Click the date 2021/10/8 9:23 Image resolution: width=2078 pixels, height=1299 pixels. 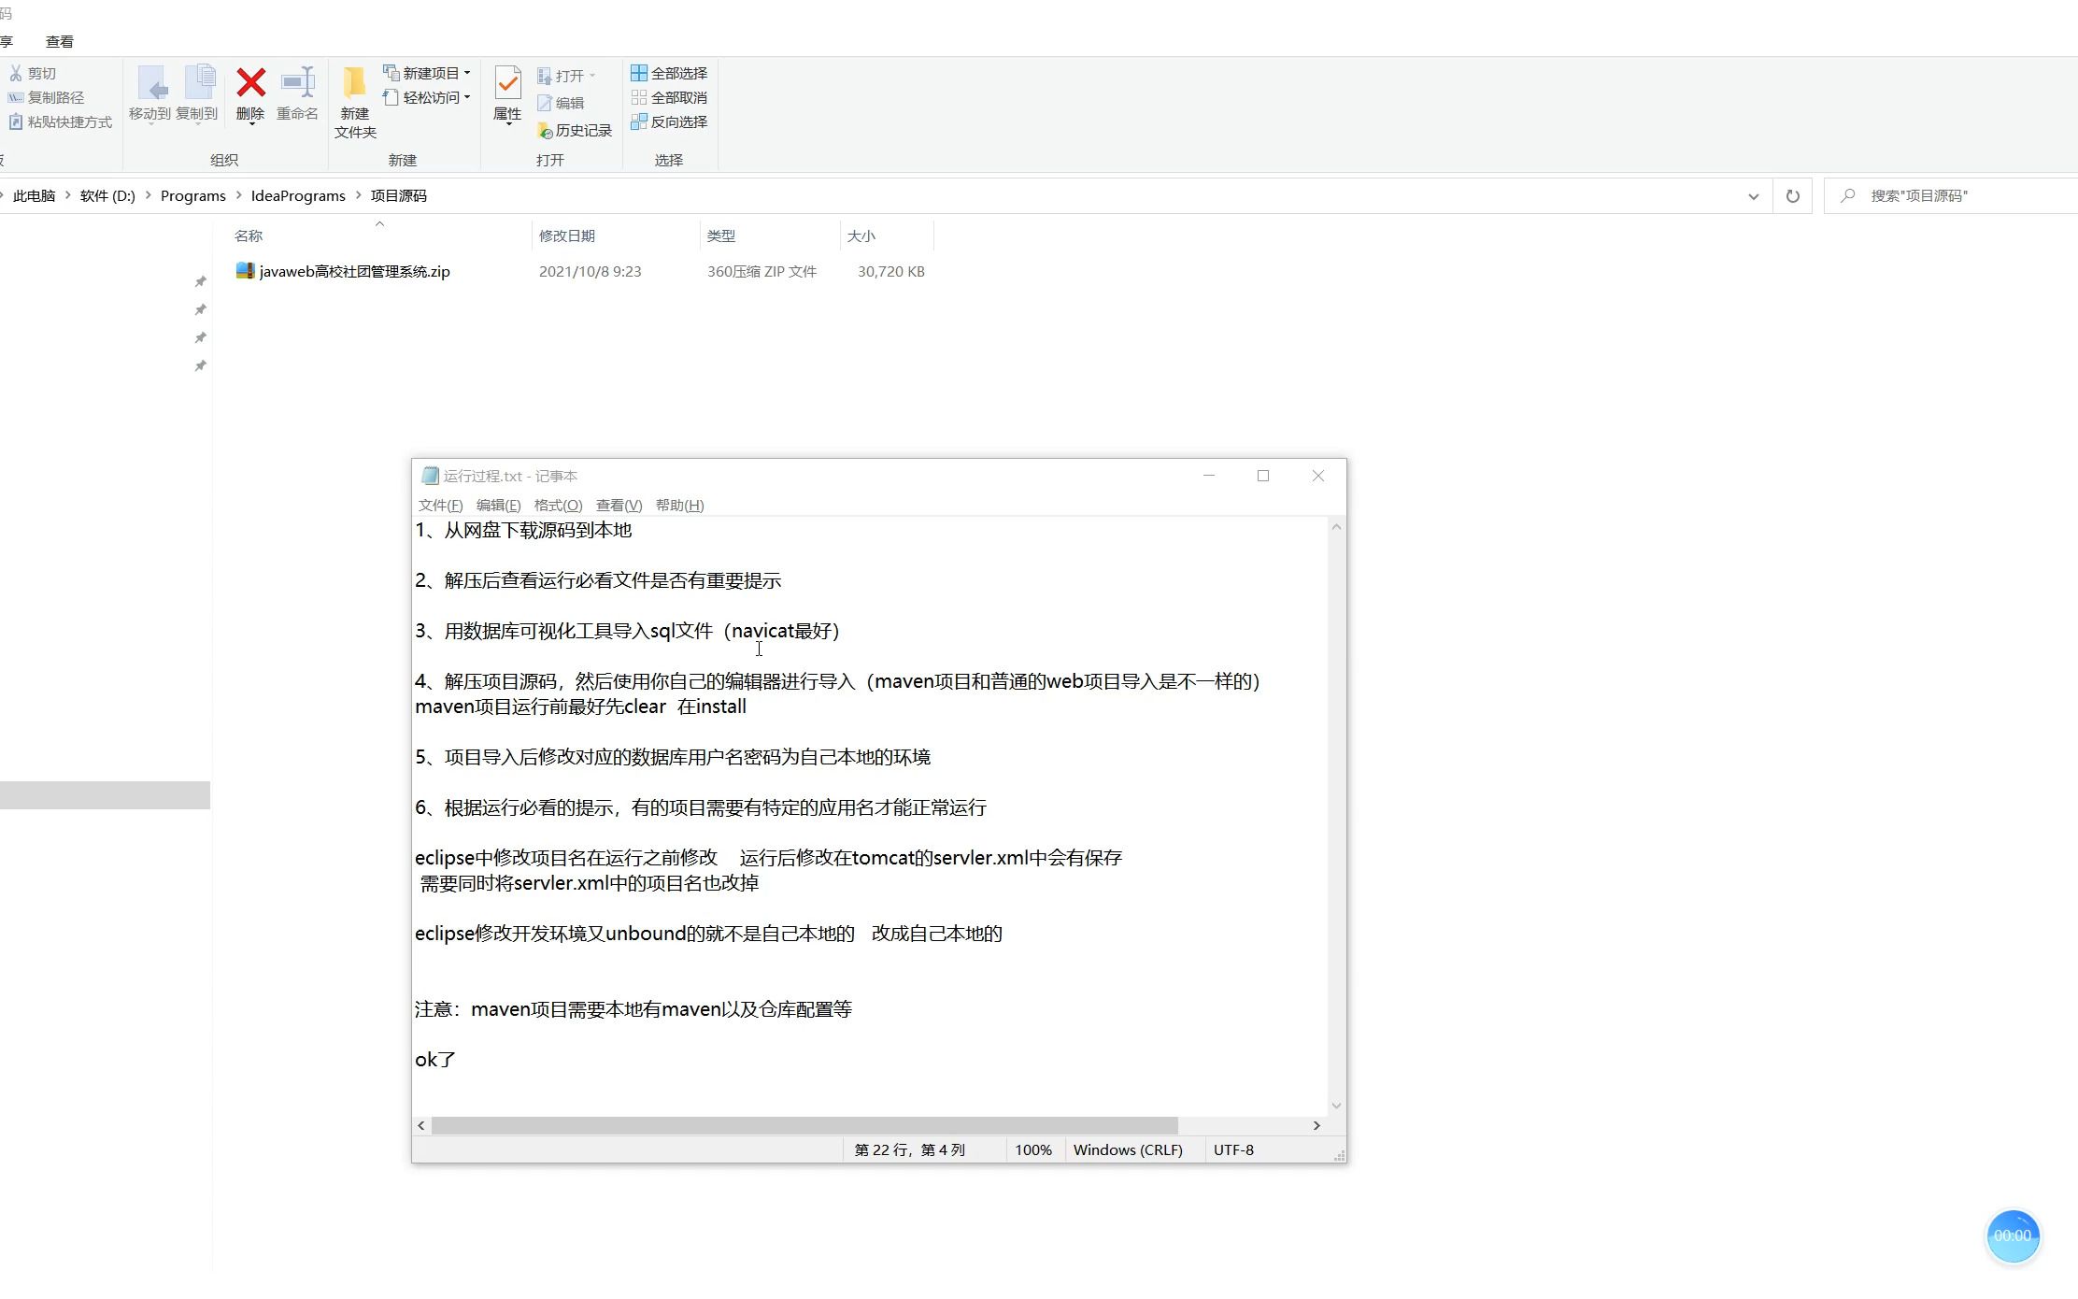[x=591, y=271]
